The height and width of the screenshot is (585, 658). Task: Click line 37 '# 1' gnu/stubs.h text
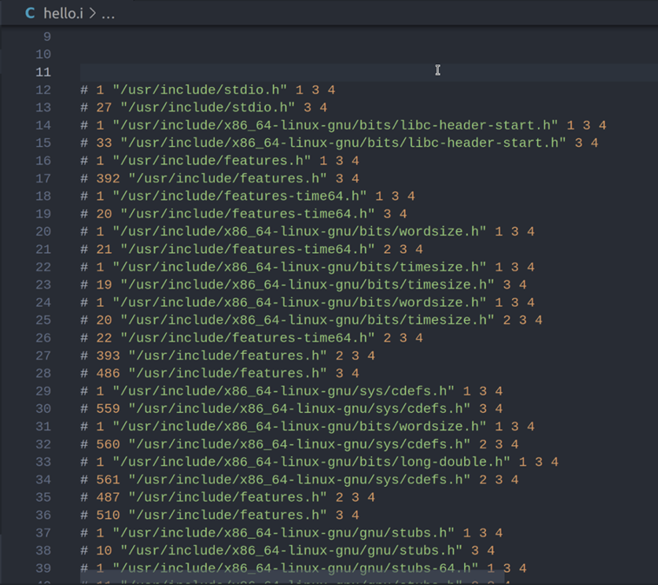click(292, 533)
